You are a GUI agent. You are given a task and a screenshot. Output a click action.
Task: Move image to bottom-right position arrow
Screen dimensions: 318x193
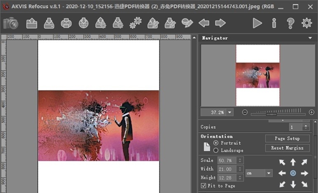tap(304, 184)
